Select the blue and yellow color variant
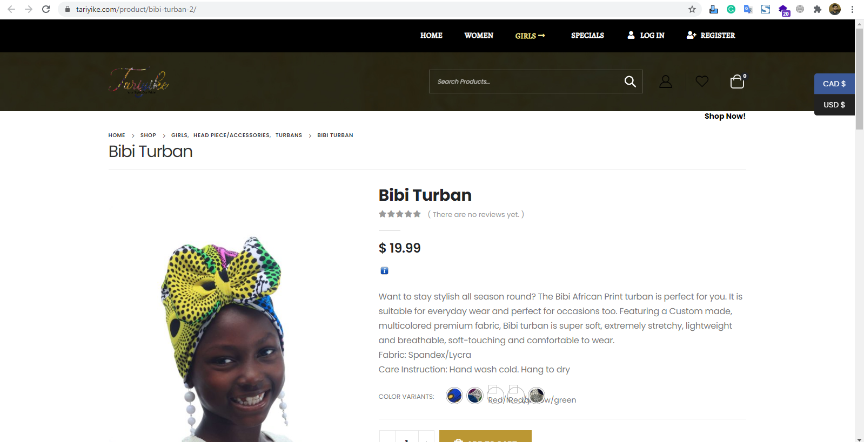The width and height of the screenshot is (864, 442). [x=454, y=396]
